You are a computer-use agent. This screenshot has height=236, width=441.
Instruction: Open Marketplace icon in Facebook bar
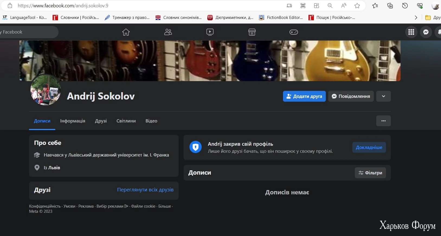click(x=252, y=32)
